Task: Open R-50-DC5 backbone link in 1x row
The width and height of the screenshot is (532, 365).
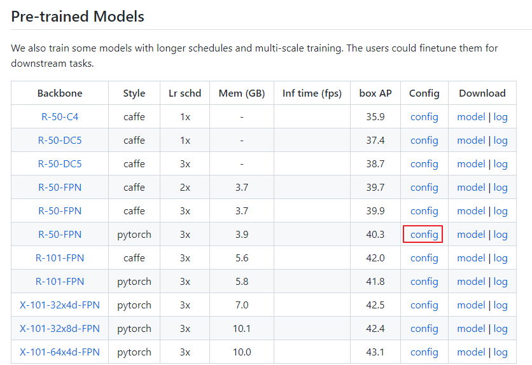Action: pos(60,141)
